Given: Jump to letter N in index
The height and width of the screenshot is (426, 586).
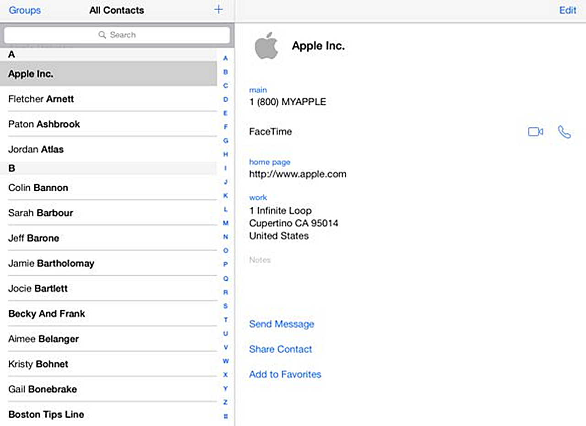Looking at the screenshot, I should tap(225, 237).
